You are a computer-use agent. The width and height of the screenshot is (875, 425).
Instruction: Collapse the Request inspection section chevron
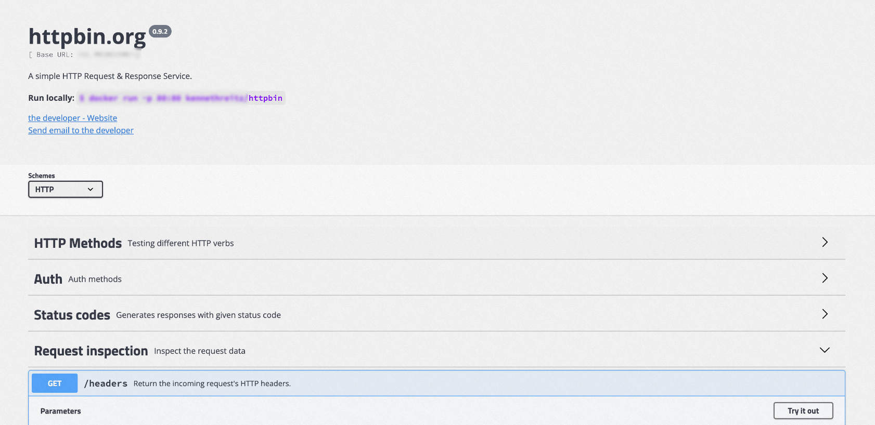click(x=825, y=350)
